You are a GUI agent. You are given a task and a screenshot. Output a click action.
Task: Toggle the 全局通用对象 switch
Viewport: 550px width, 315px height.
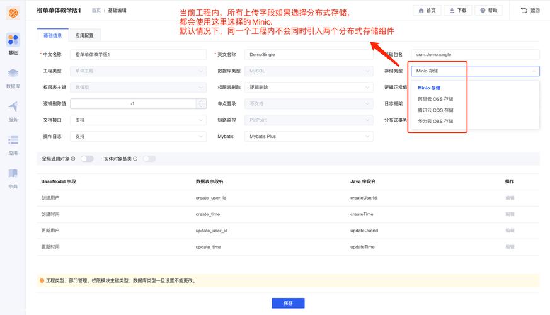(x=86, y=159)
